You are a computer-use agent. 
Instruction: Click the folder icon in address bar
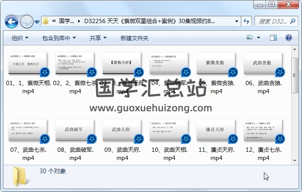coord(46,21)
